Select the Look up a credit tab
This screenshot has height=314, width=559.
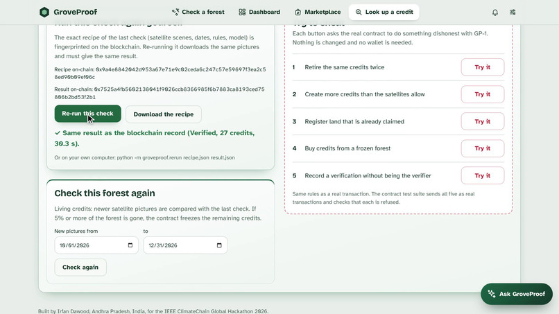click(384, 12)
